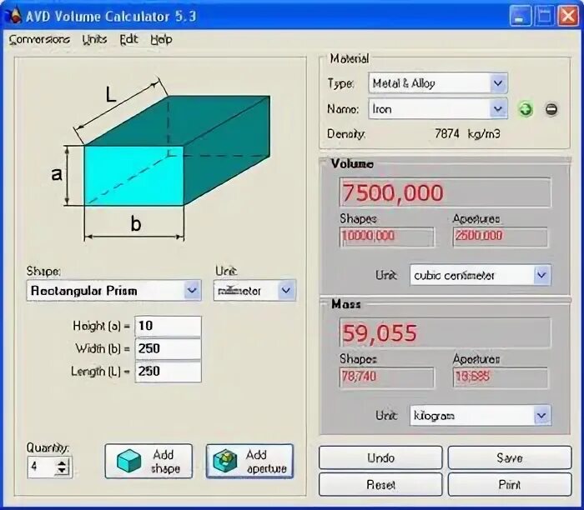
Task: Click the rectangular prism diagram
Action: (x=160, y=160)
